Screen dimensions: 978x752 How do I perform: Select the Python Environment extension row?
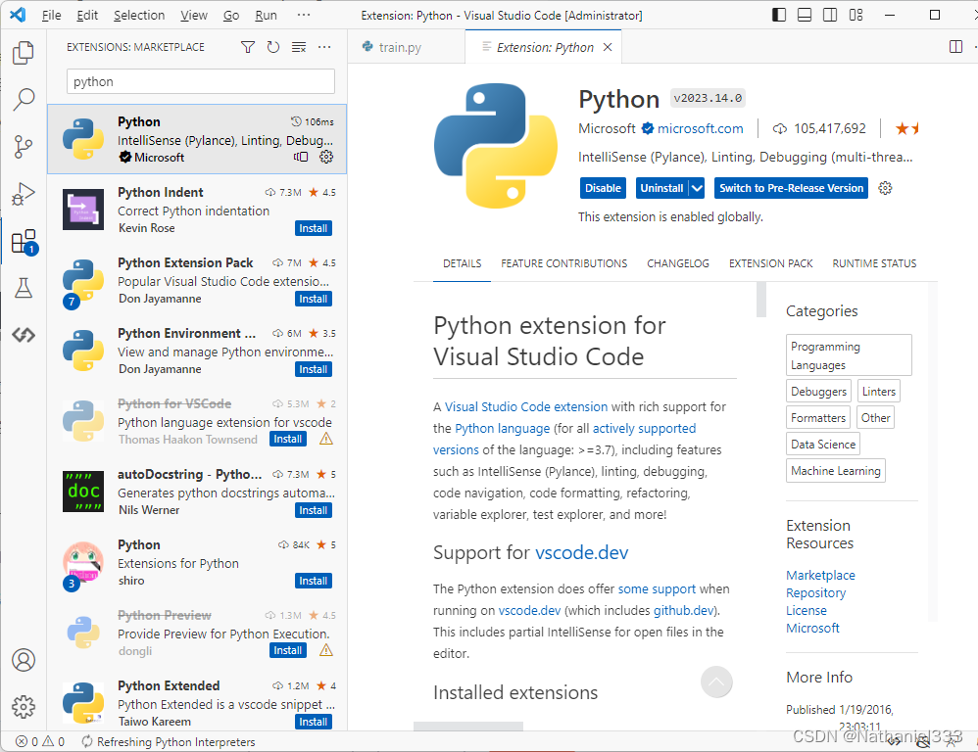click(197, 351)
